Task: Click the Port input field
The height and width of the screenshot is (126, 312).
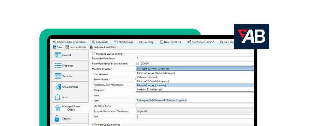Action: tap(195, 117)
